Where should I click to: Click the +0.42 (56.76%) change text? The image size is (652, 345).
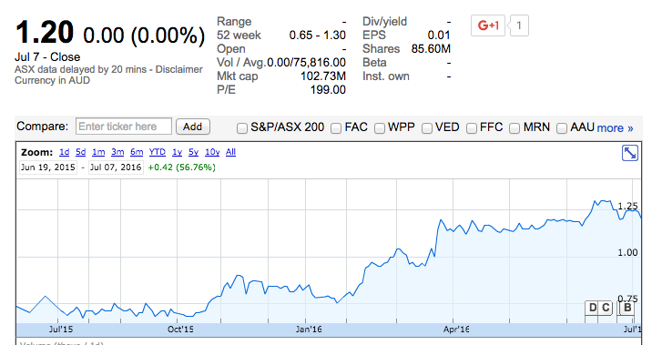pos(182,167)
